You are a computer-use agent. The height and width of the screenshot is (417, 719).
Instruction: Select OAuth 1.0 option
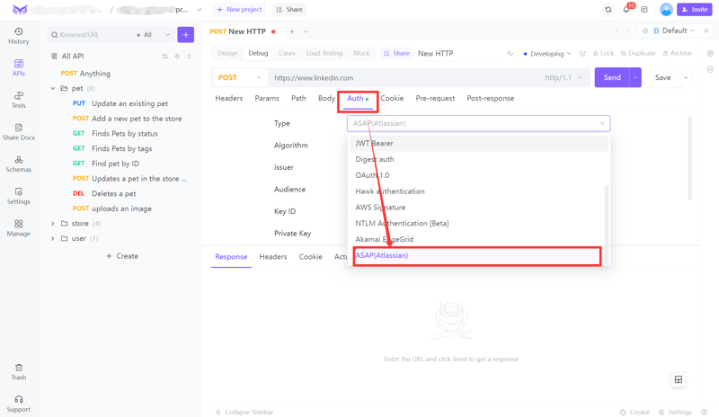[478, 175]
